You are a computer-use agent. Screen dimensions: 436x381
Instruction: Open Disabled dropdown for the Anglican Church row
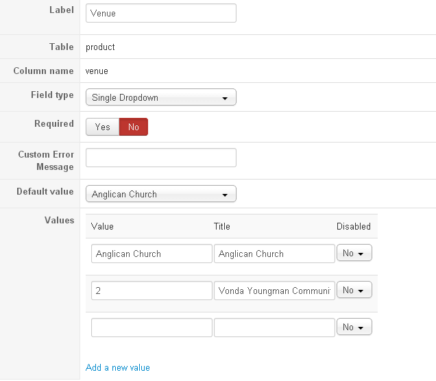click(x=354, y=254)
